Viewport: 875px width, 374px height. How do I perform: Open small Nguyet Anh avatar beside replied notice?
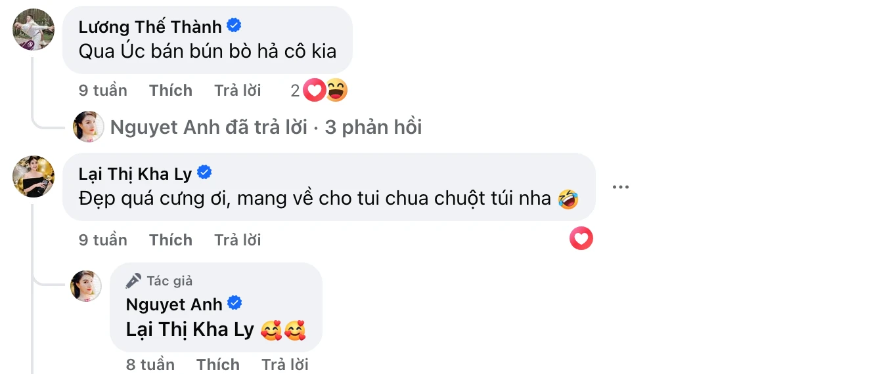pyautogui.click(x=89, y=127)
